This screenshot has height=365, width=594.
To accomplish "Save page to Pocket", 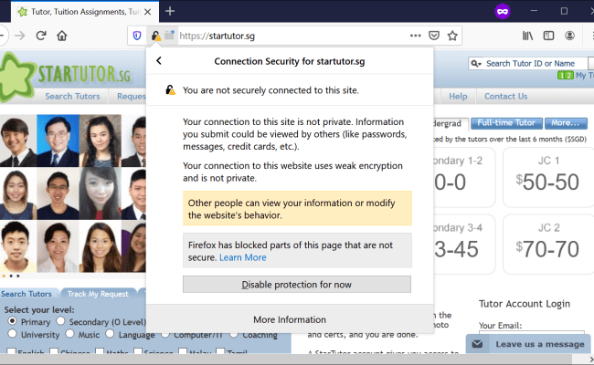I will pos(434,36).
